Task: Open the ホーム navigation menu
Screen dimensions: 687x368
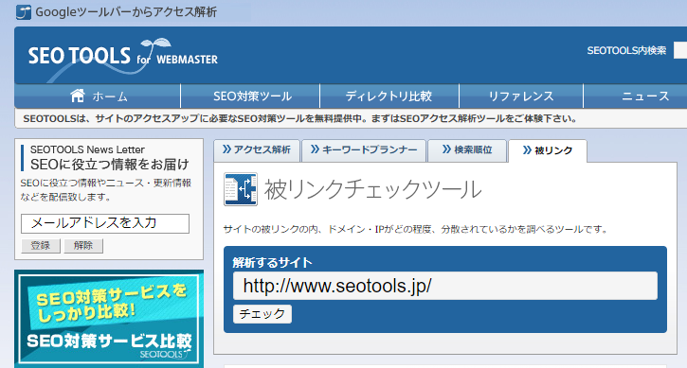Action: (x=98, y=96)
